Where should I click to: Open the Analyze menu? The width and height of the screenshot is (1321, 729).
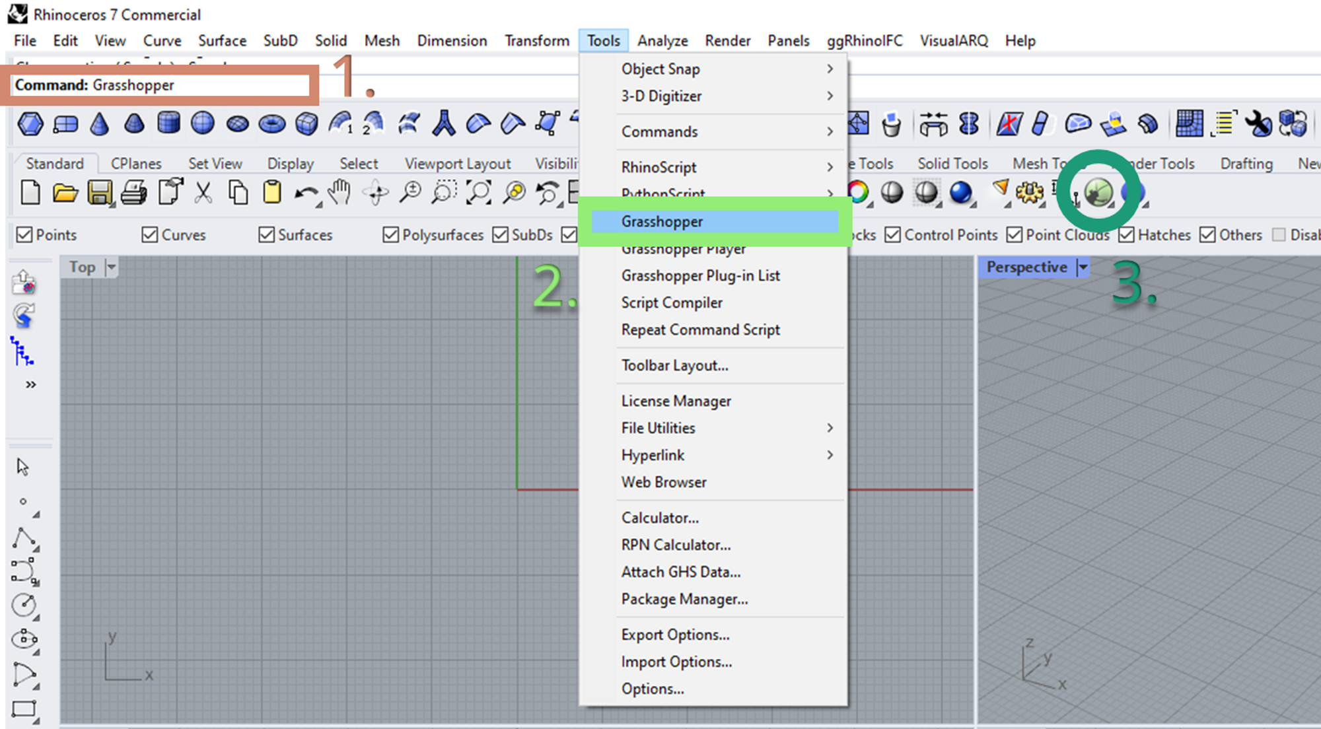coord(662,40)
